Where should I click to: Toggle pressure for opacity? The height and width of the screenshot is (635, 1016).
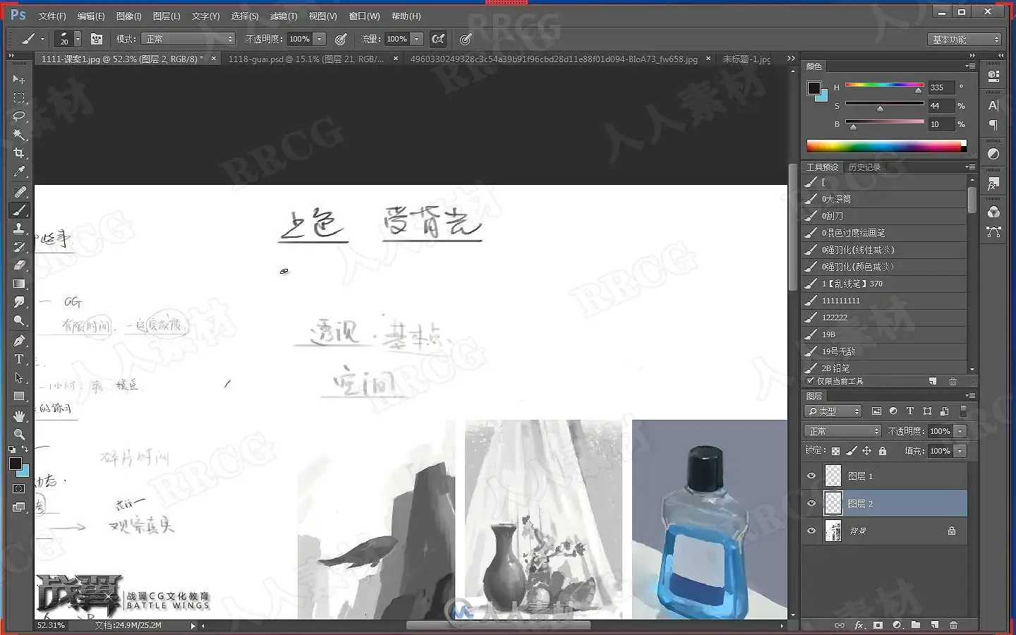341,40
